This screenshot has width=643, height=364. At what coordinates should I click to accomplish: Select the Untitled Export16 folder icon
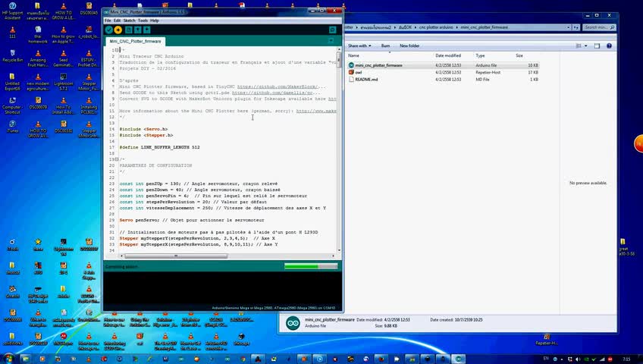[12, 82]
